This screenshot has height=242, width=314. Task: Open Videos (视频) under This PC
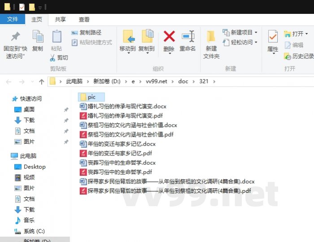(x=24, y=177)
